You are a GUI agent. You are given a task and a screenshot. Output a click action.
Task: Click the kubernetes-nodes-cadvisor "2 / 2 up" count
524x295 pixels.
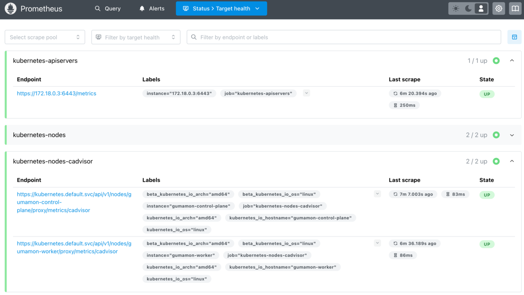pyautogui.click(x=476, y=161)
